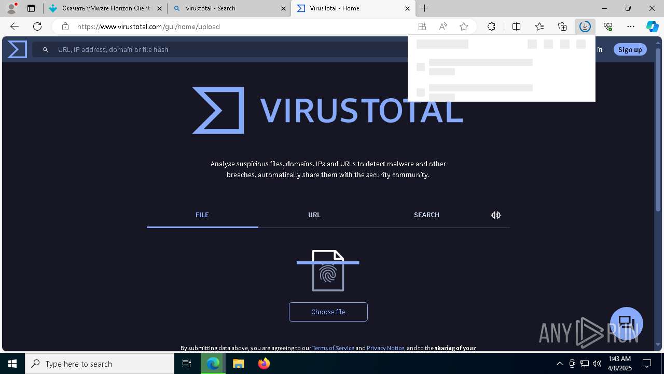The image size is (664, 374).
Task: Open the Edge profile avatar
Action: (11, 8)
